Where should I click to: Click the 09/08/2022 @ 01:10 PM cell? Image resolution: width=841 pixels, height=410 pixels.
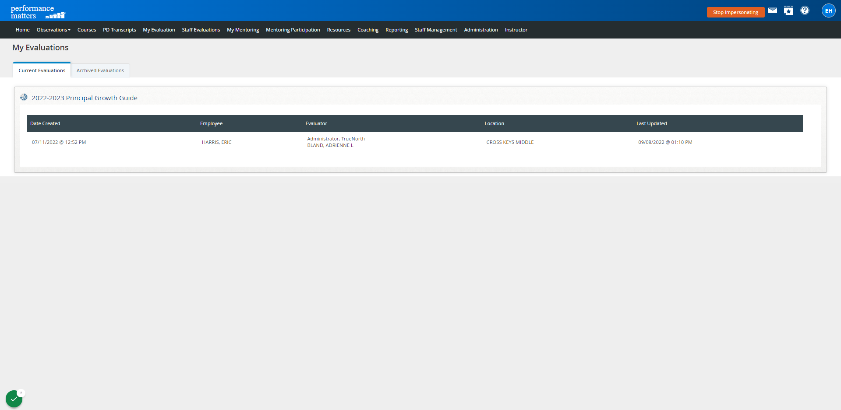click(x=665, y=142)
